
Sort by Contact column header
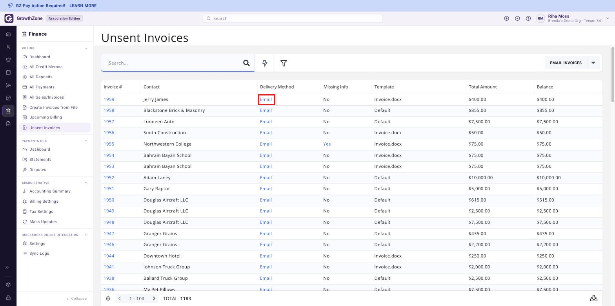tap(151, 87)
